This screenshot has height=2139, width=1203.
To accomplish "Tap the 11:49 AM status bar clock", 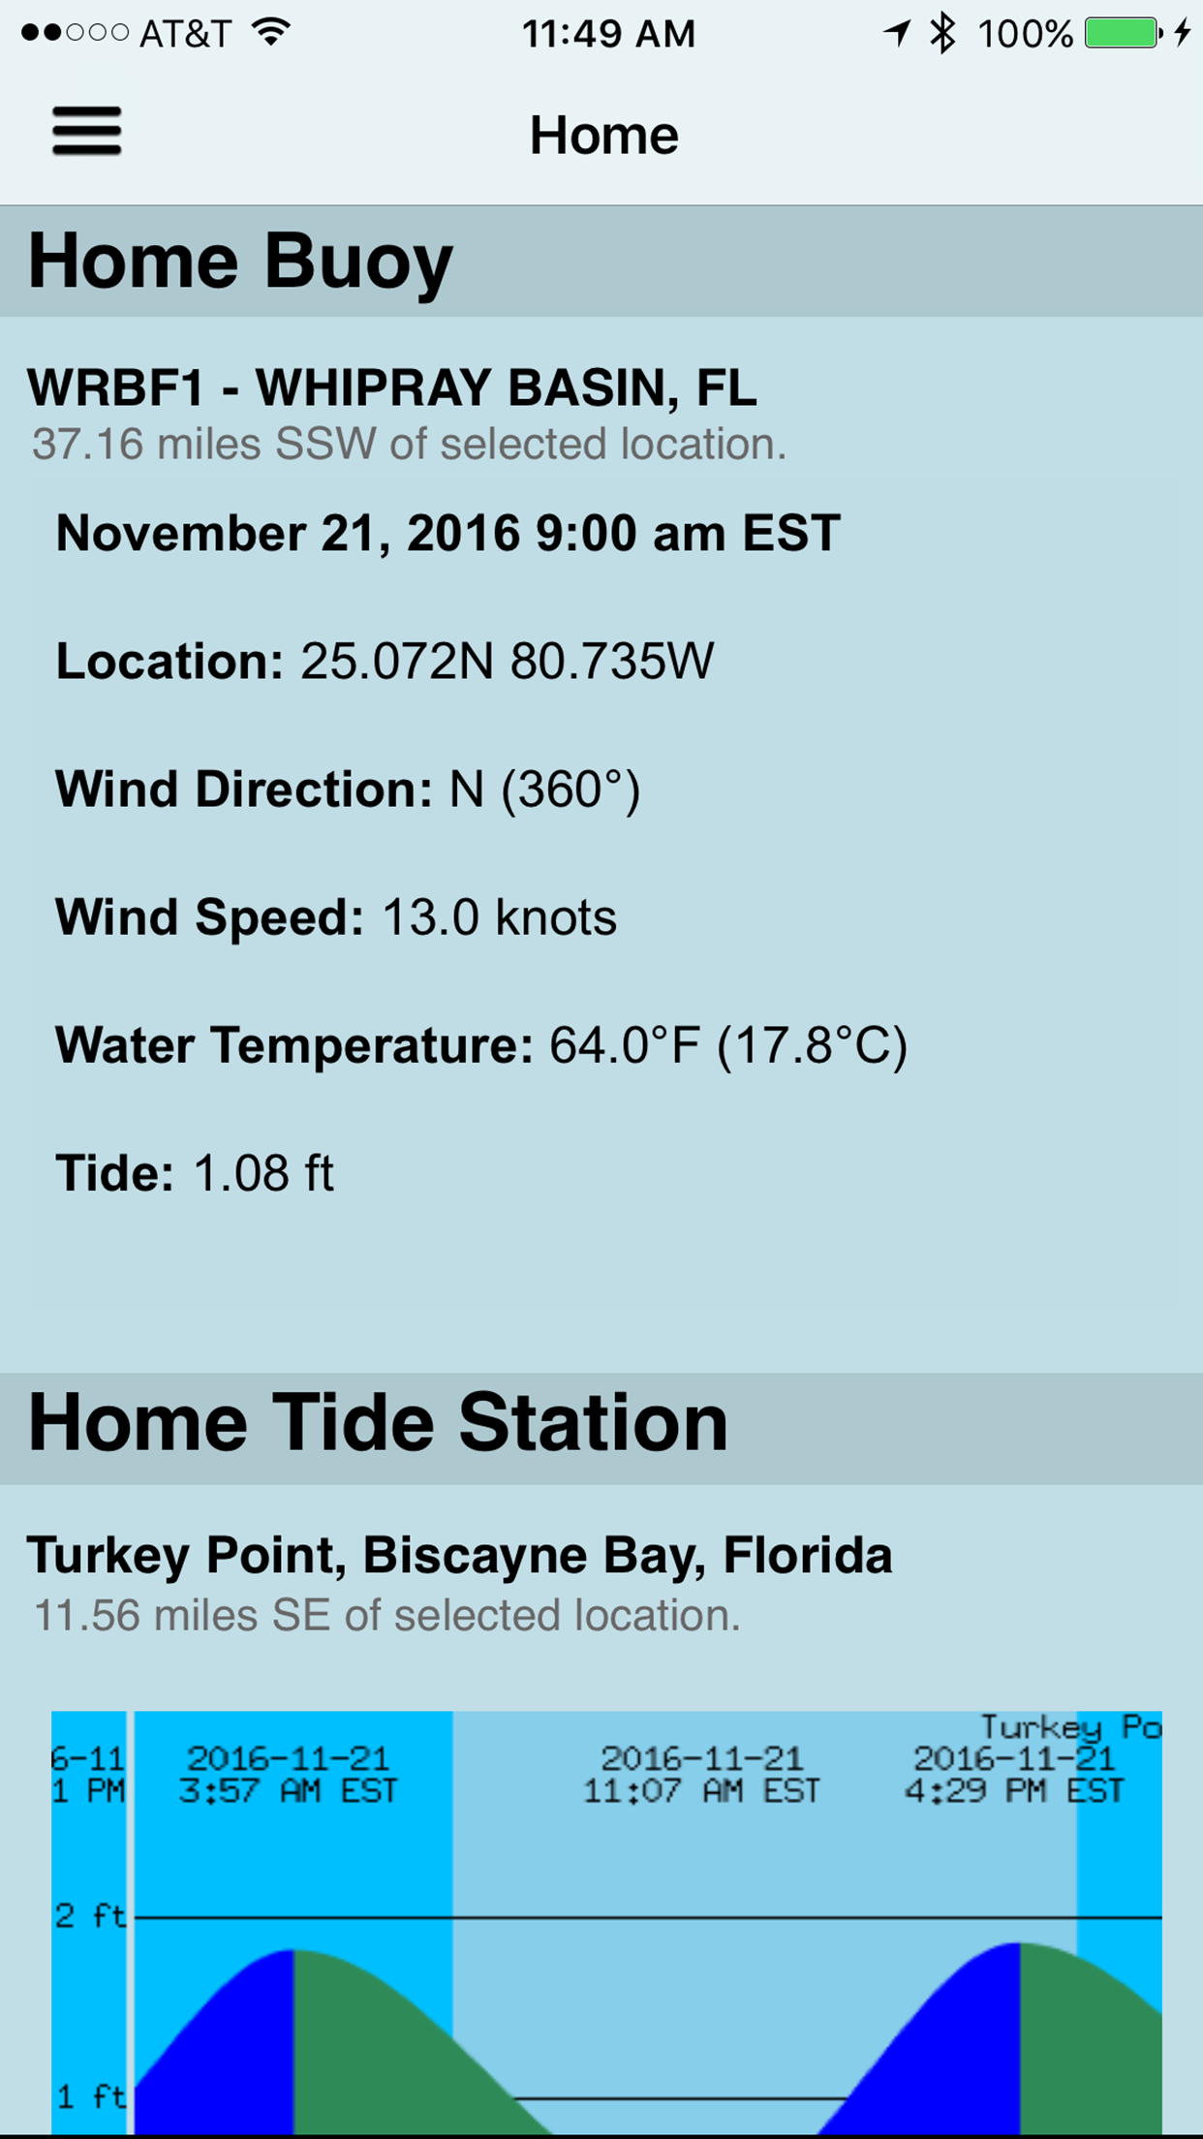I will click(x=609, y=34).
